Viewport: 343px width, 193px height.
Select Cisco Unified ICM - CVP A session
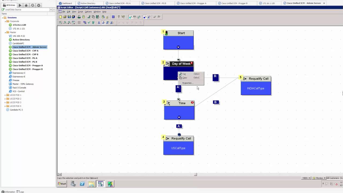pos(25,51)
